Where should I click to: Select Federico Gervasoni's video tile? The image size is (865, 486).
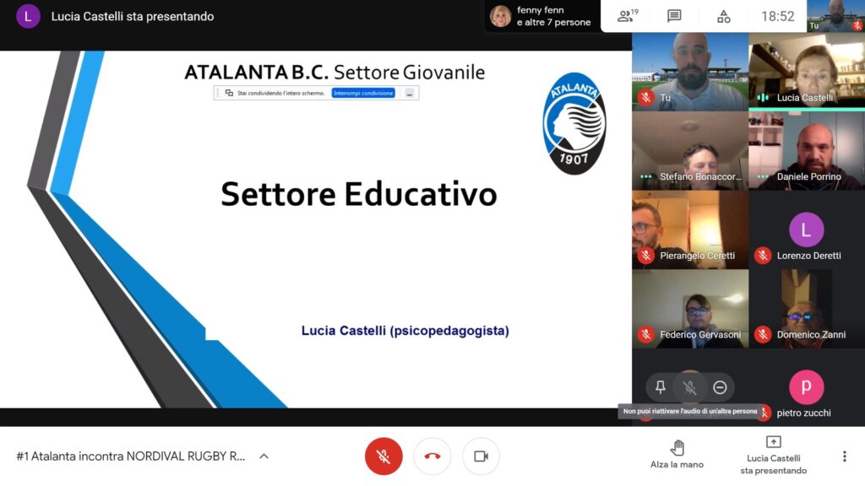(690, 309)
